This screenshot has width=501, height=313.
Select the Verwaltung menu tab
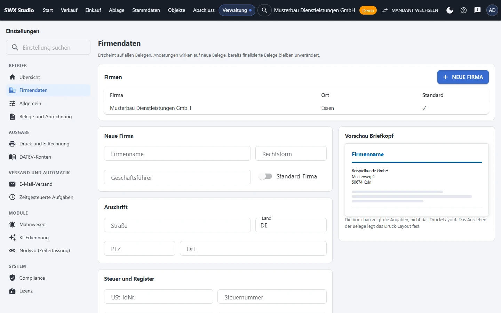pyautogui.click(x=237, y=10)
